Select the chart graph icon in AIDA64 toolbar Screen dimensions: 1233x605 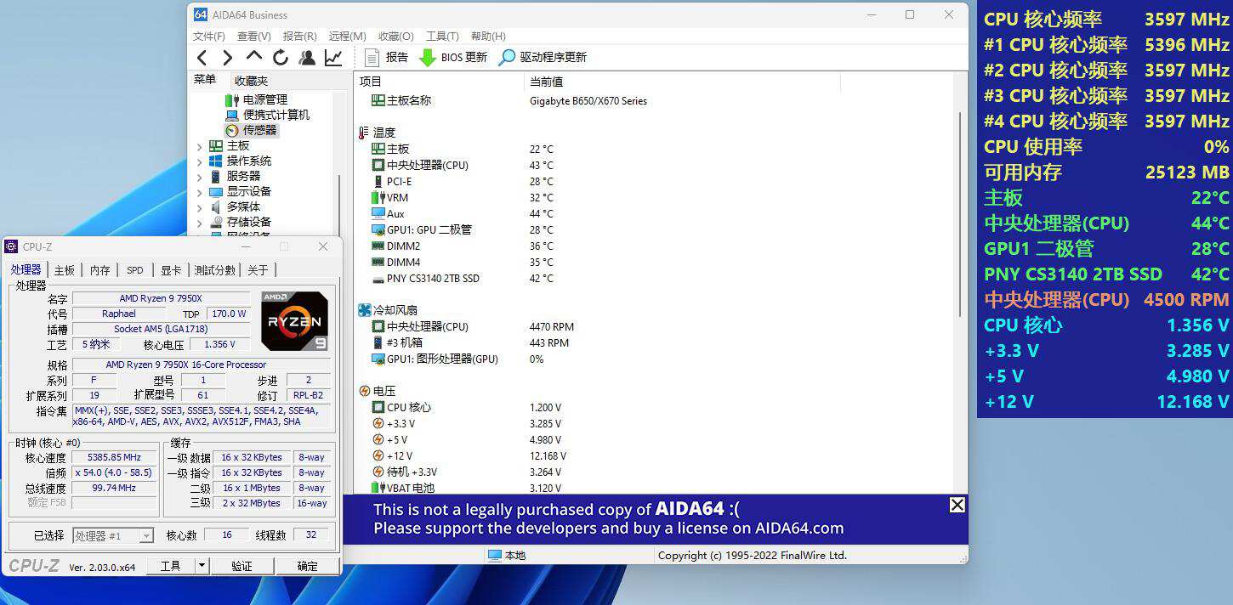click(x=332, y=57)
